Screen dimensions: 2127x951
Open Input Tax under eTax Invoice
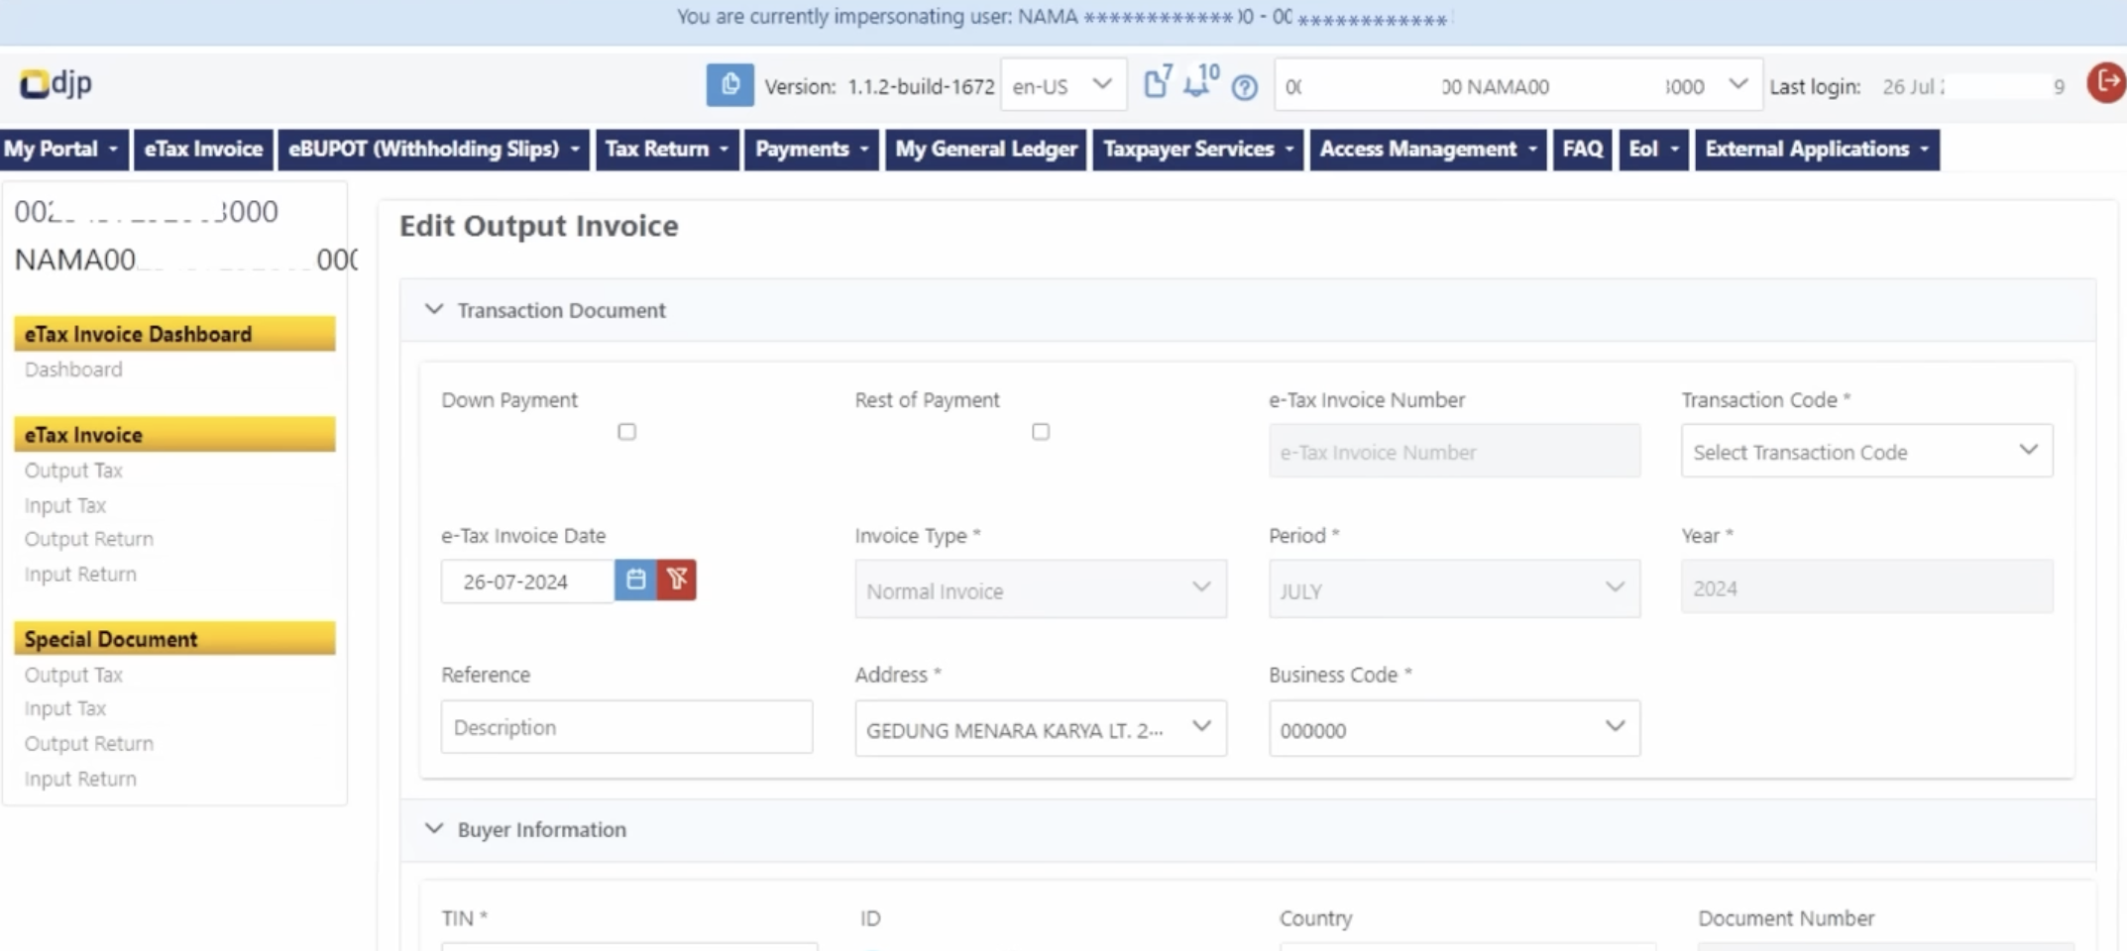(x=65, y=505)
